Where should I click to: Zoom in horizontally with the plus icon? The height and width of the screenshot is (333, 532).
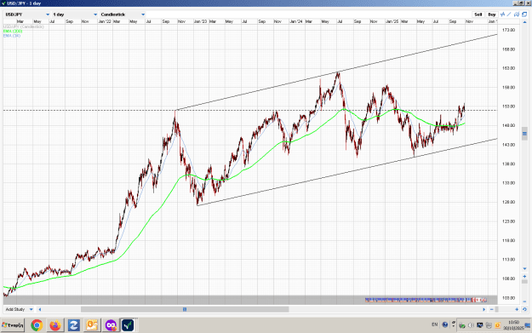tap(517, 309)
